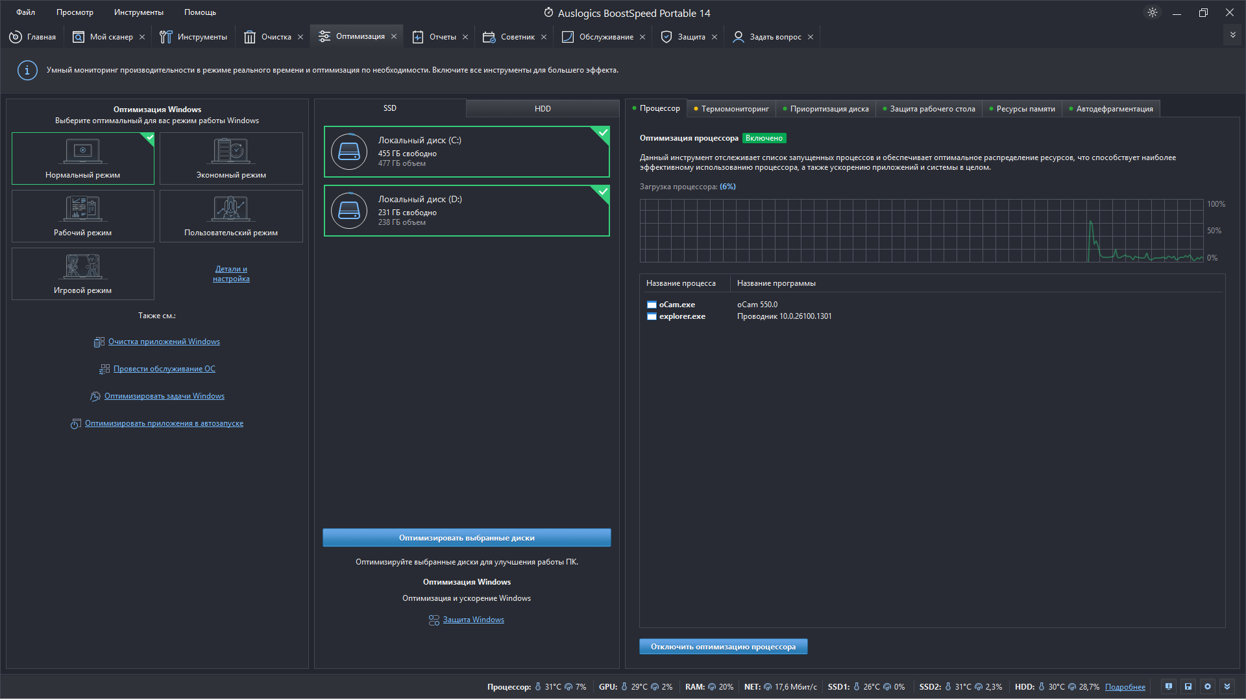Click Провести обслуживание ОС link
This screenshot has height=700, width=1246.
coord(164,369)
